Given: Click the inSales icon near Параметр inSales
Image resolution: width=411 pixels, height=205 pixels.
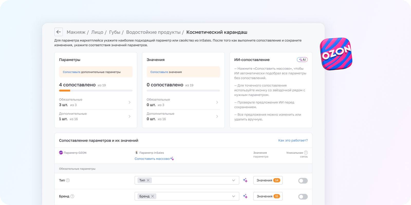Looking at the screenshot, I should pos(136,153).
